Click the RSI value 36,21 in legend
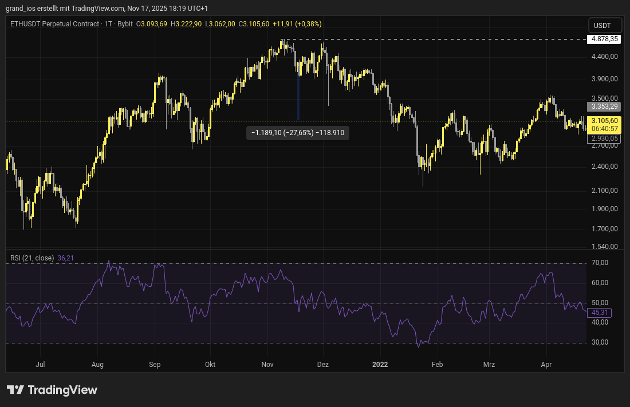Screen dimensions: 630x407 pos(65,258)
